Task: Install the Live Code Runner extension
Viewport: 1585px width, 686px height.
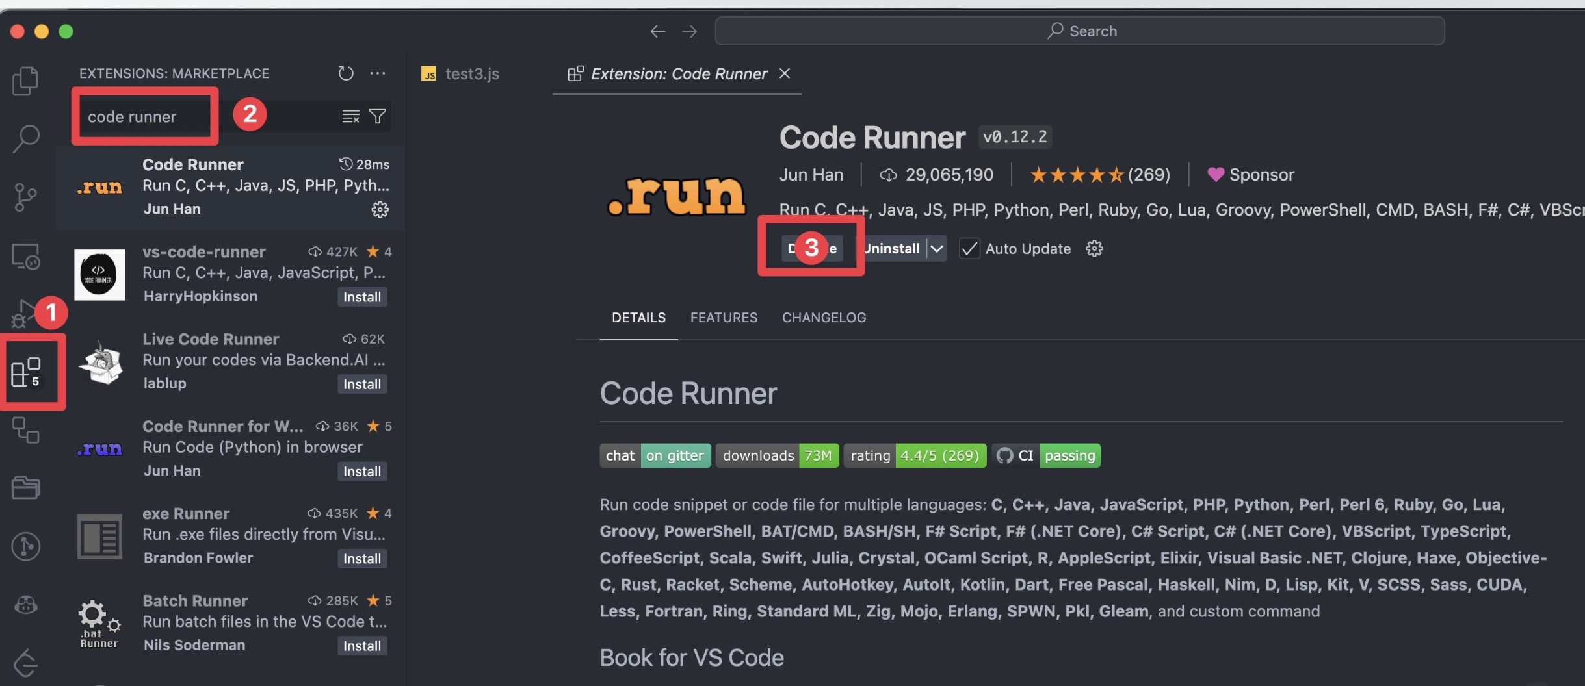Action: (362, 384)
